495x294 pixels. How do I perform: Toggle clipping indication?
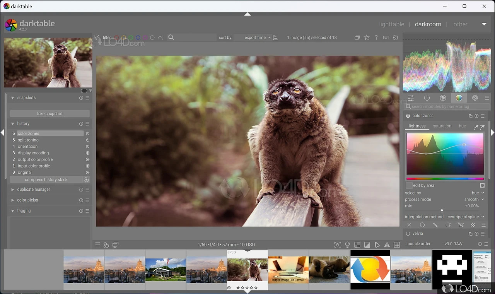click(367, 245)
